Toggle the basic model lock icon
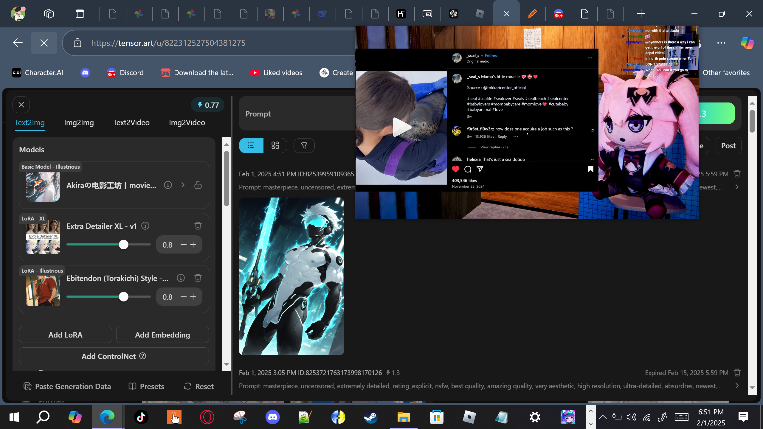The image size is (763, 429). point(198,185)
